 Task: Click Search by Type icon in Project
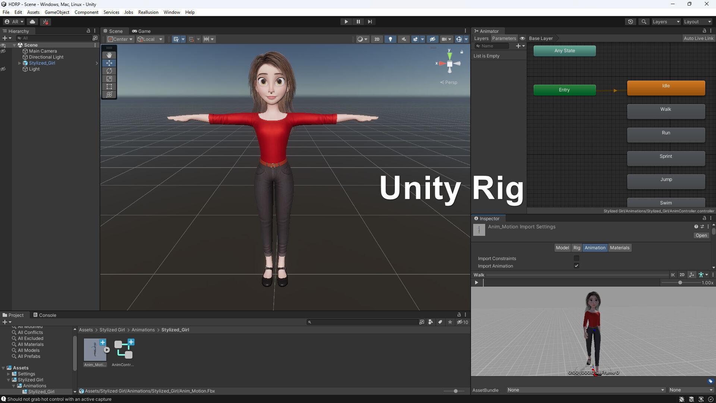coord(431,322)
